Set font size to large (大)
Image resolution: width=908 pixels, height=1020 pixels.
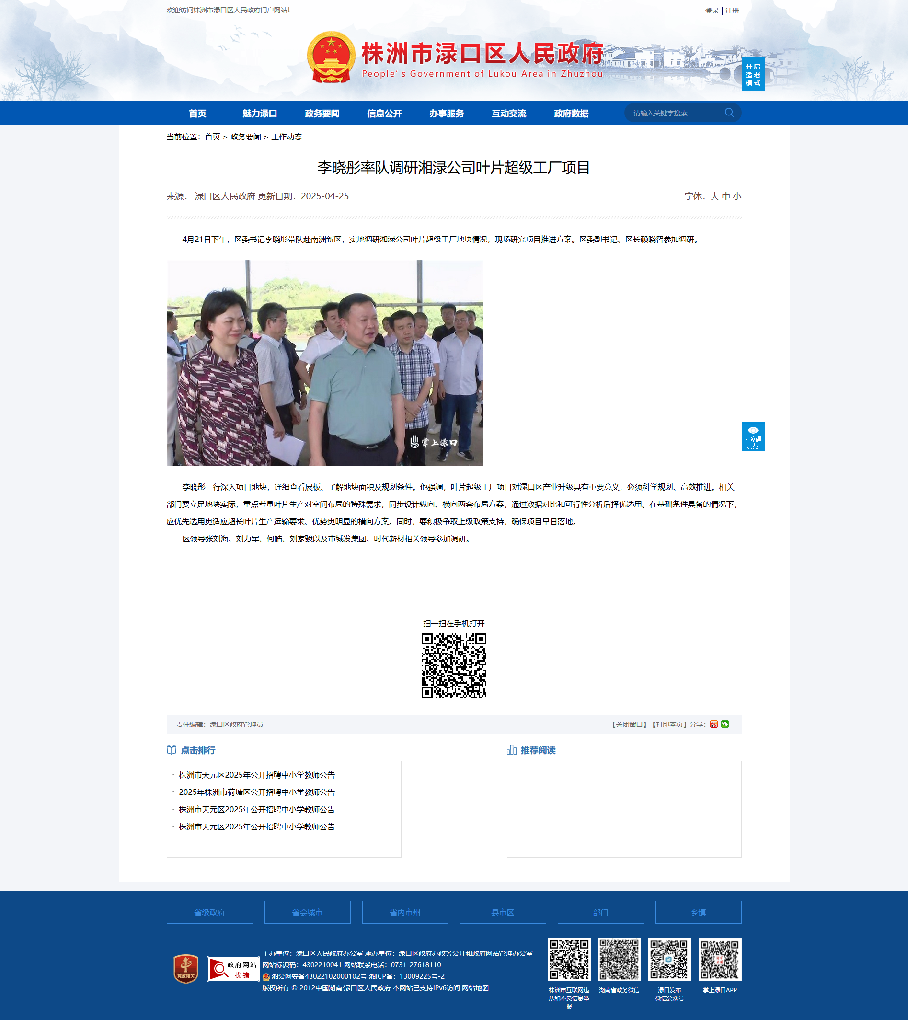coord(714,196)
